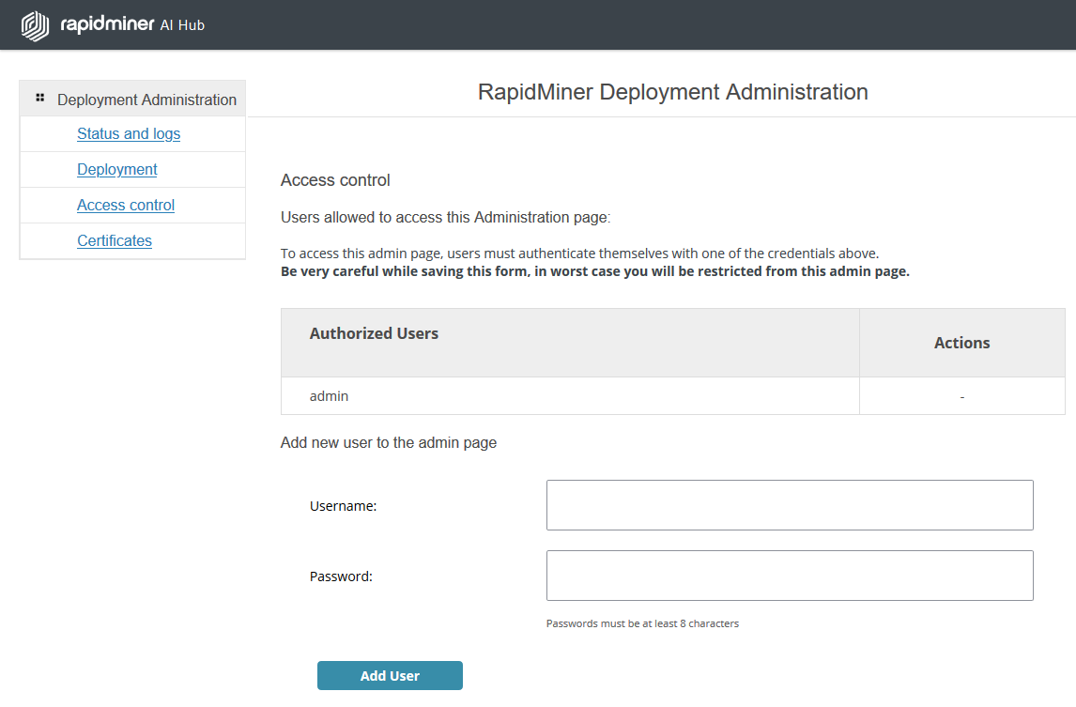Click the RapidMiner hexagon logo icon
The height and width of the screenshot is (707, 1076).
click(x=35, y=24)
